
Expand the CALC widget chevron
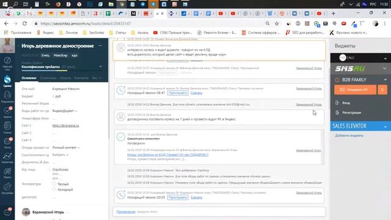(385, 58)
